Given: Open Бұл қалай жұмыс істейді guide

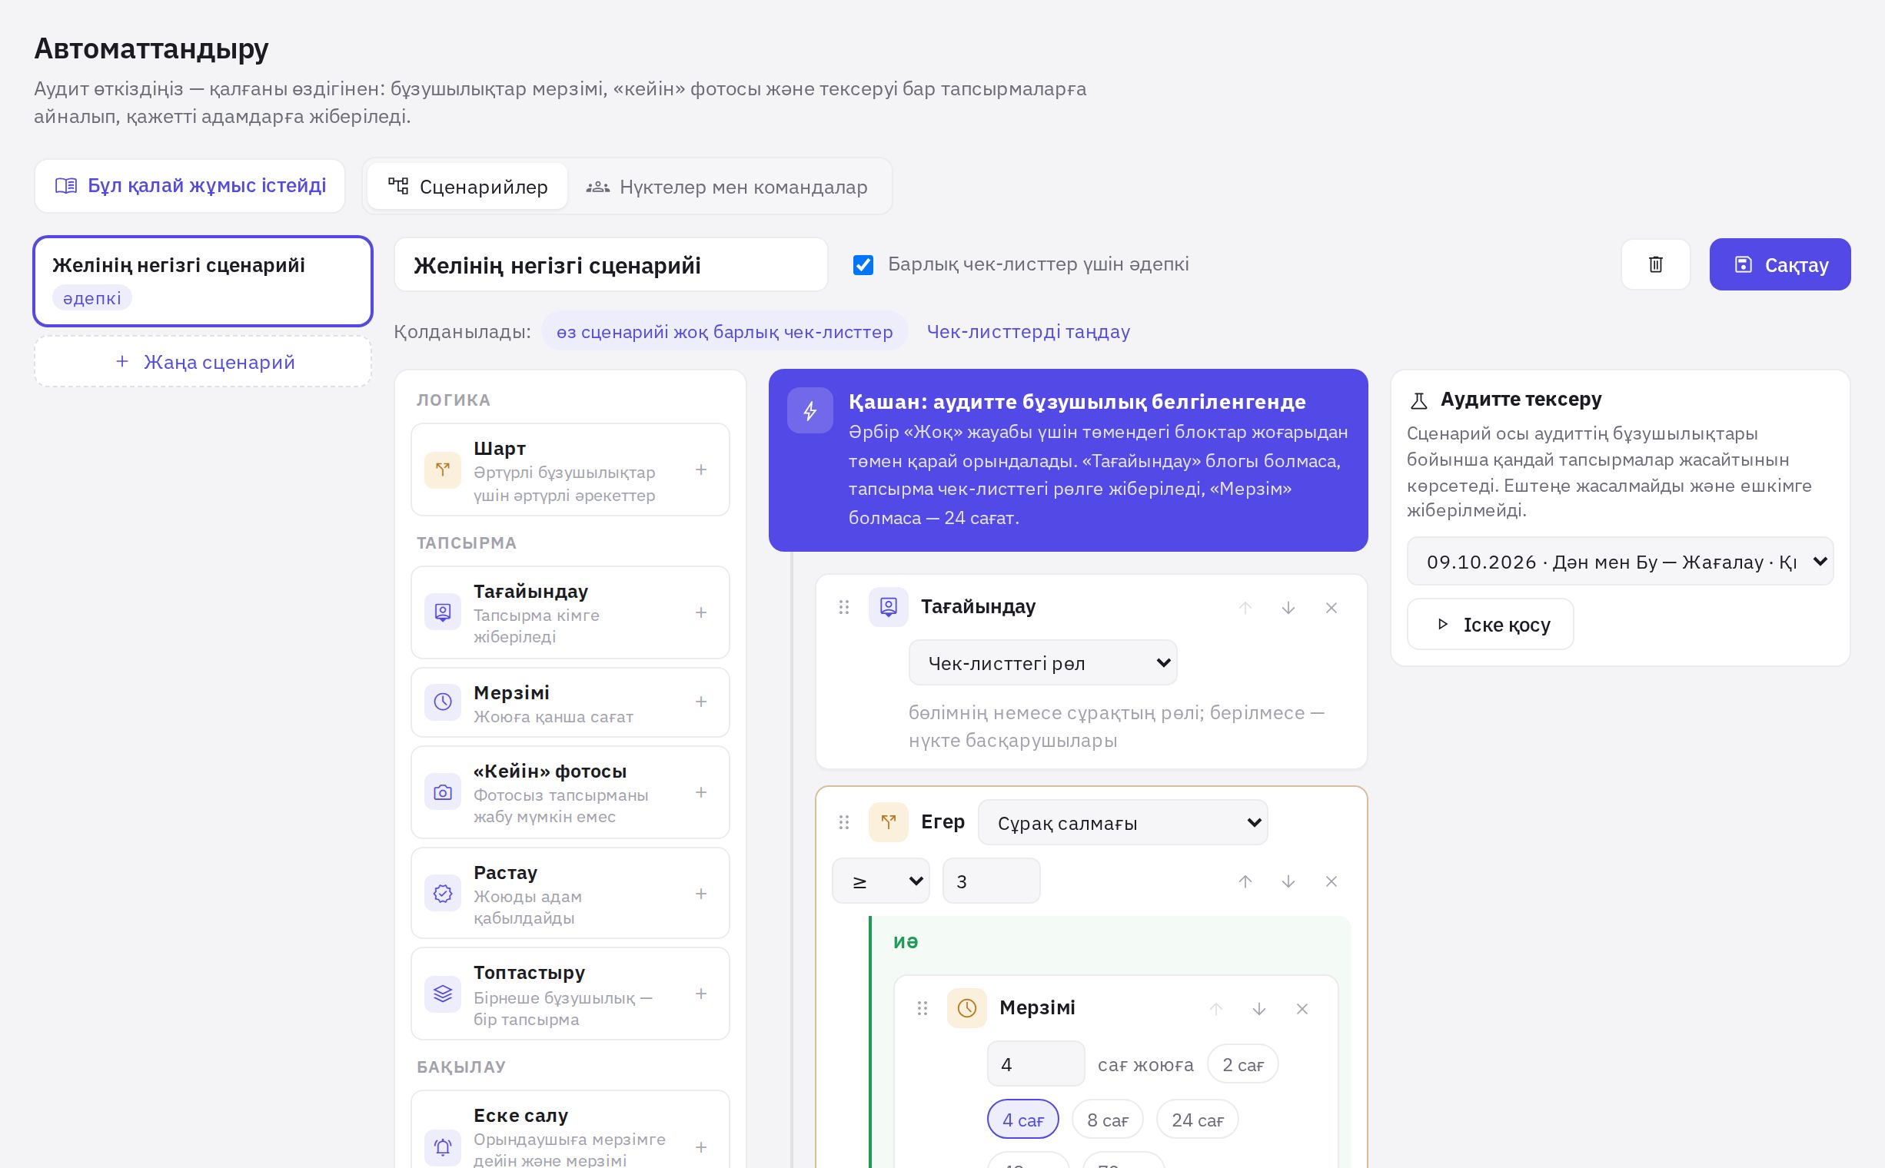Looking at the screenshot, I should coord(189,186).
